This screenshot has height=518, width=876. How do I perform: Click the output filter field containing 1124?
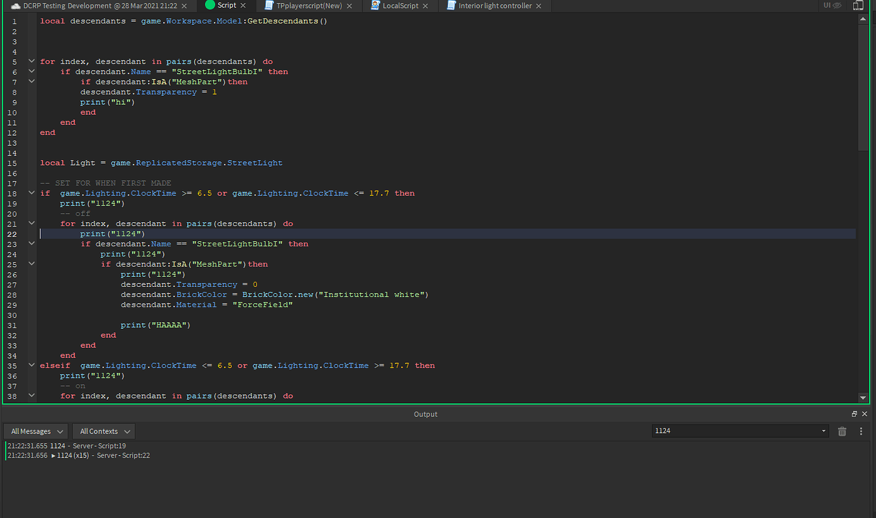(x=735, y=431)
